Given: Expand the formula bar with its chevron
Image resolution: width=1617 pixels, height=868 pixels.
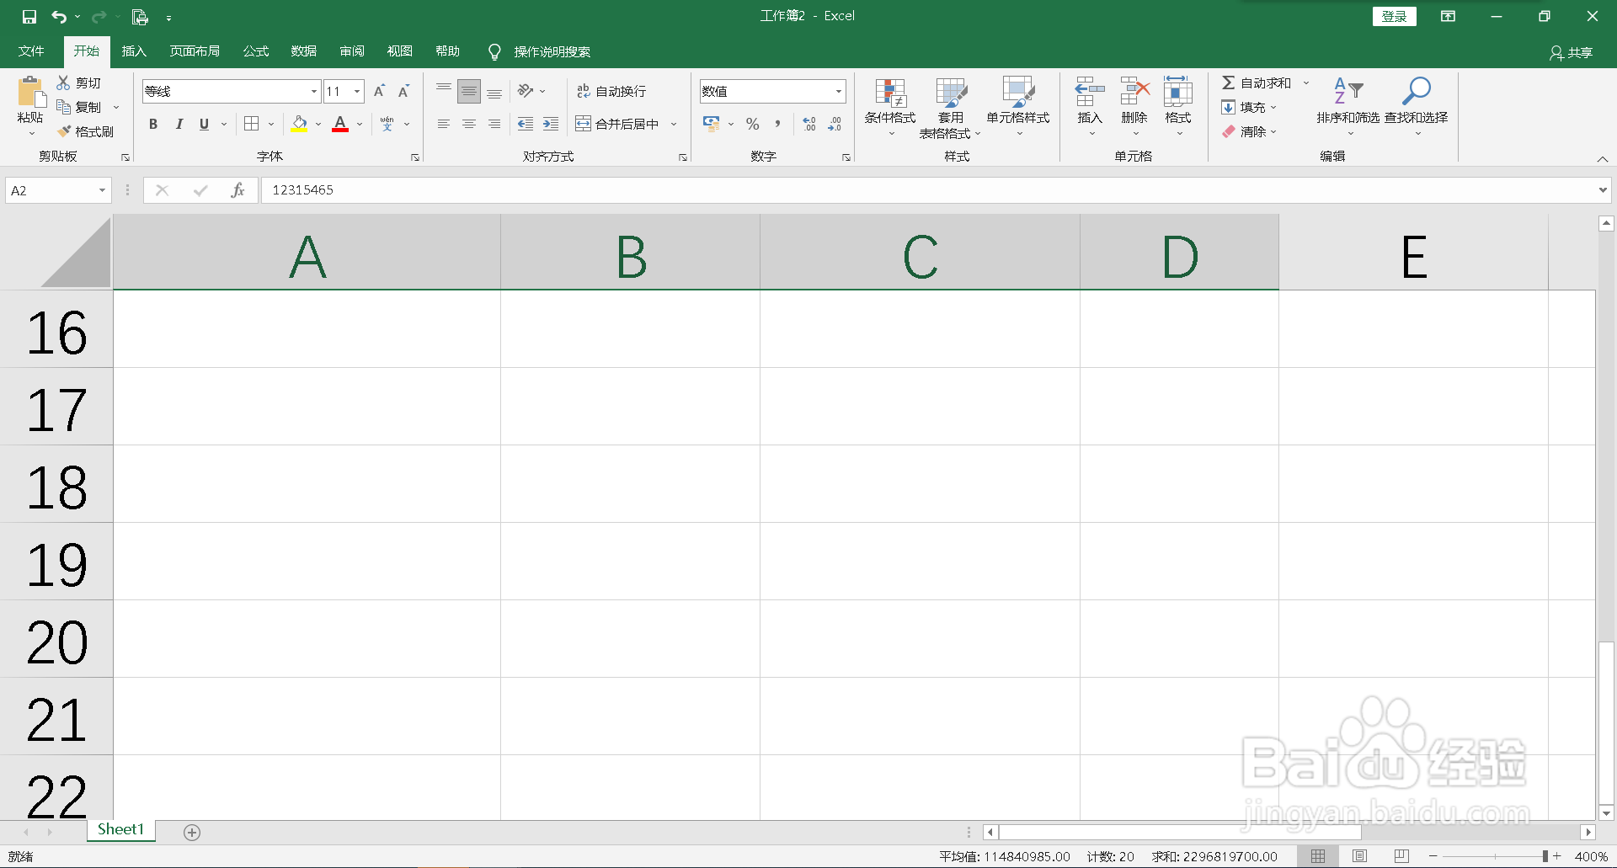Looking at the screenshot, I should click(1602, 190).
